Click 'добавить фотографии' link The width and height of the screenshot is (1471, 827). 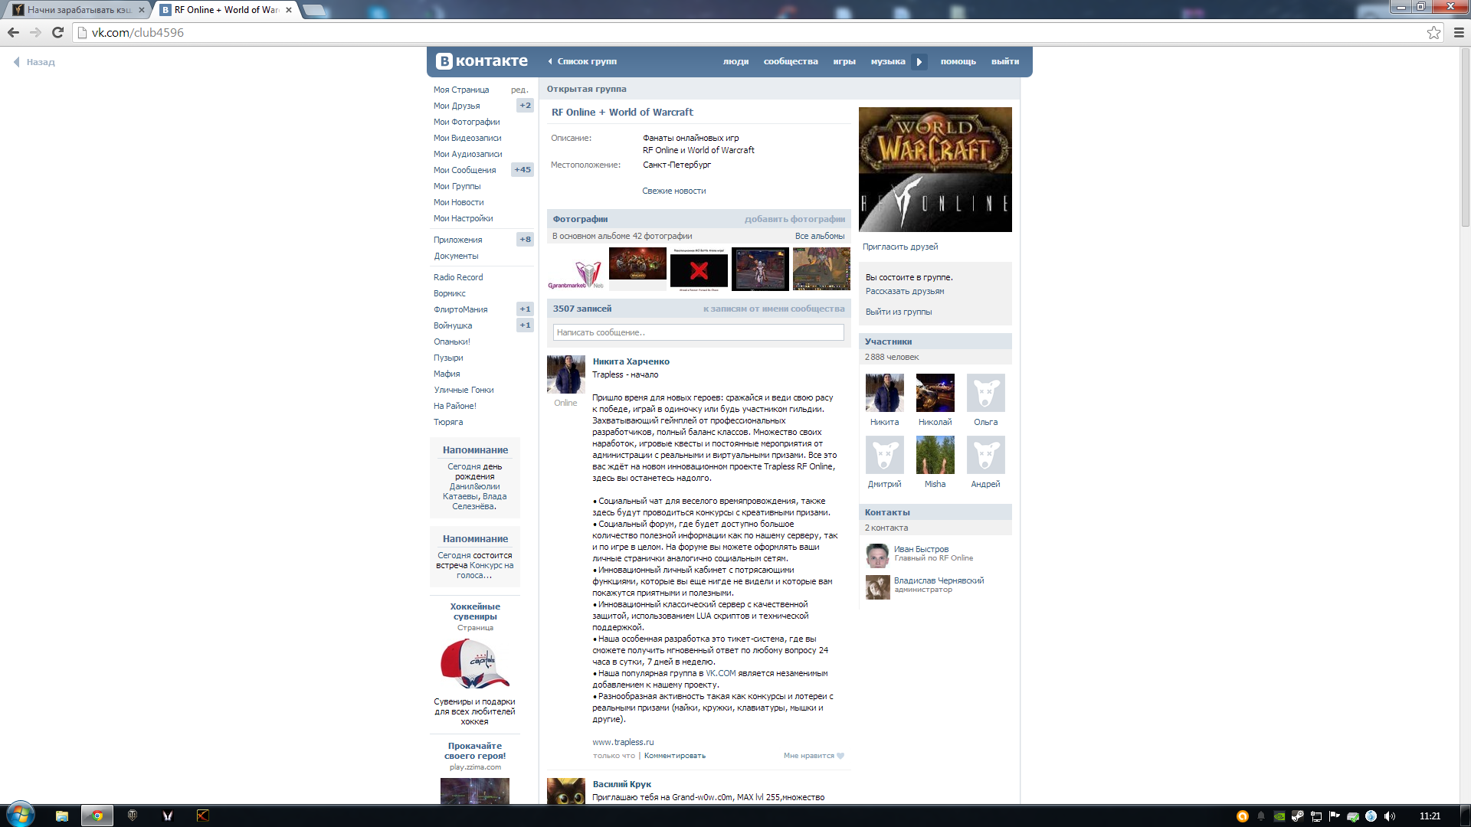(794, 219)
